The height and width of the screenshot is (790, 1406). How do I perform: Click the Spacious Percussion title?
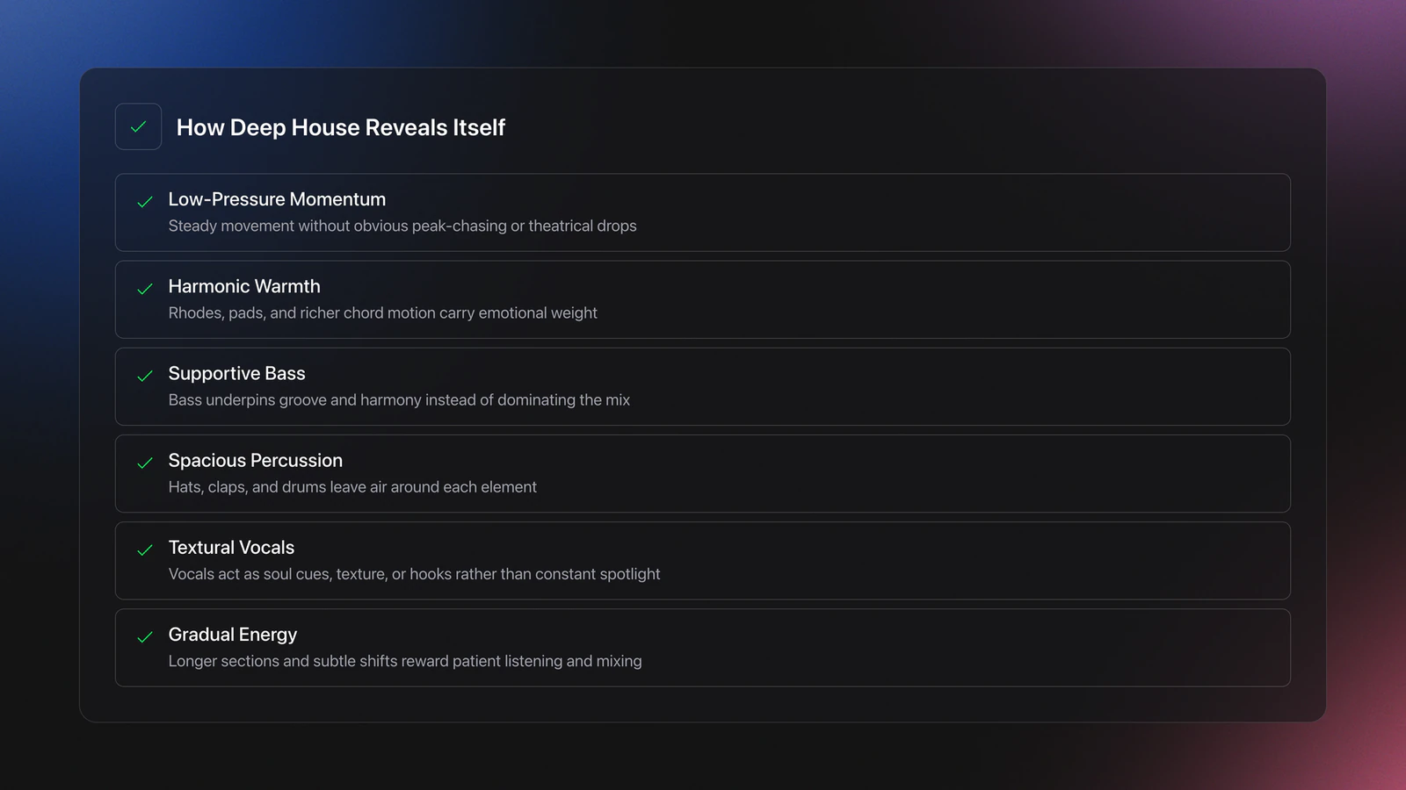[x=256, y=460]
